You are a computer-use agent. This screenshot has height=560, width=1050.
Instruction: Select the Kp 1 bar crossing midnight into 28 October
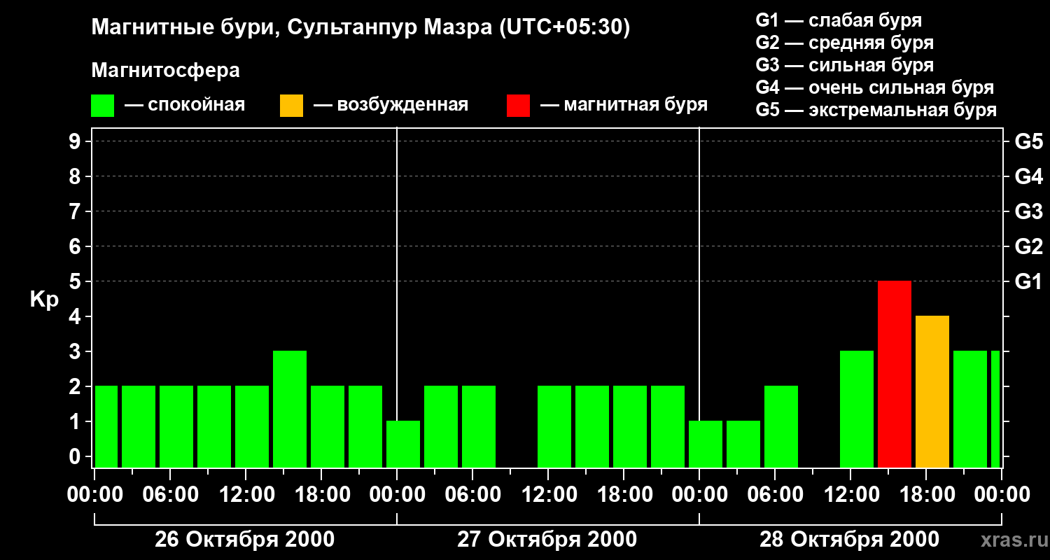coord(706,444)
